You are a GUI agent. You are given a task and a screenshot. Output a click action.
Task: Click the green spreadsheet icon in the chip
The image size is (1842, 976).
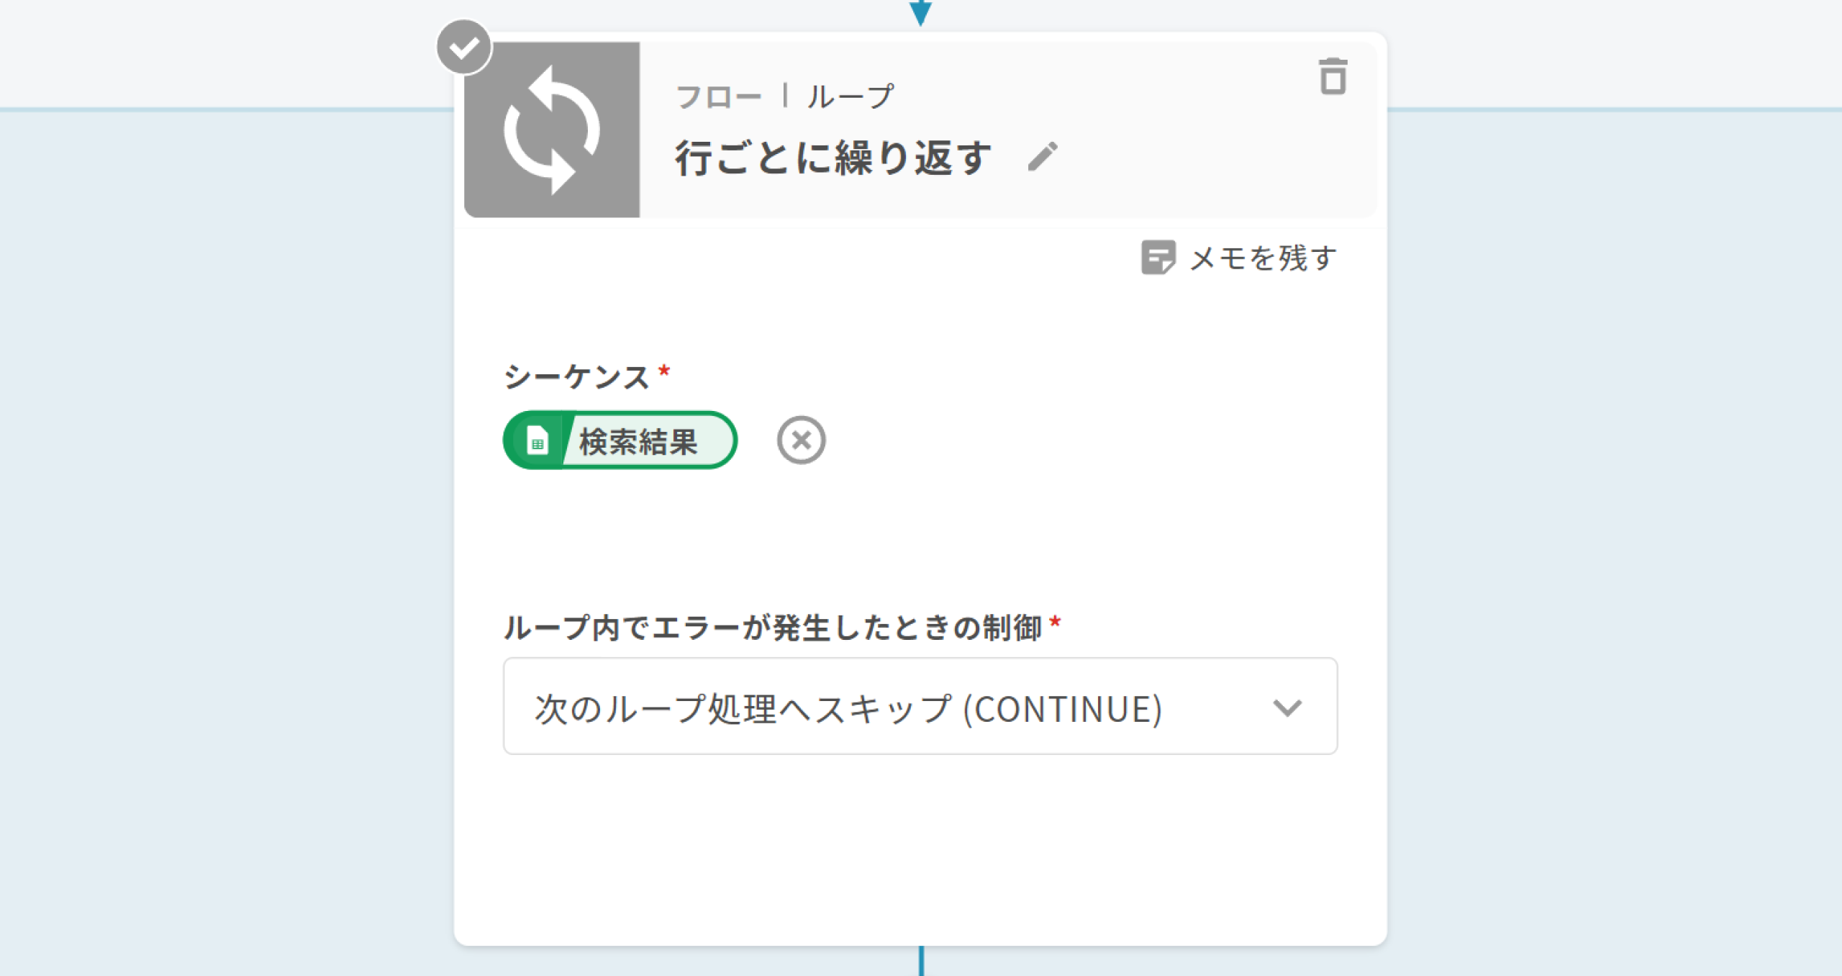pyautogui.click(x=537, y=440)
